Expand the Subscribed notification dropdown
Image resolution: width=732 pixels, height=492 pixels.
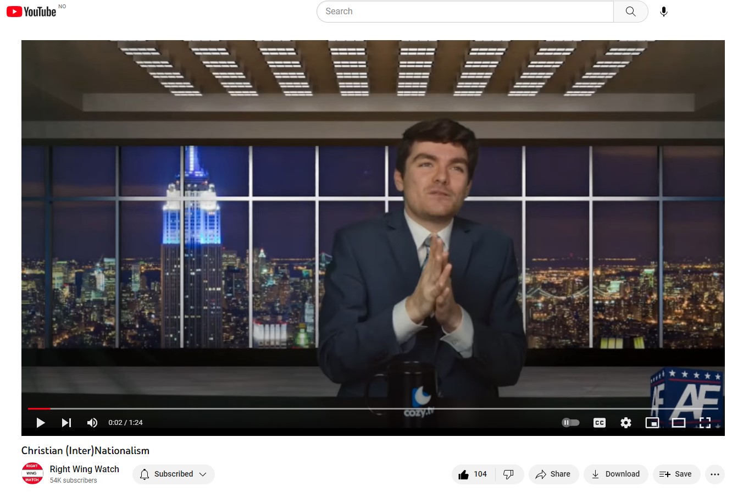coord(174,474)
